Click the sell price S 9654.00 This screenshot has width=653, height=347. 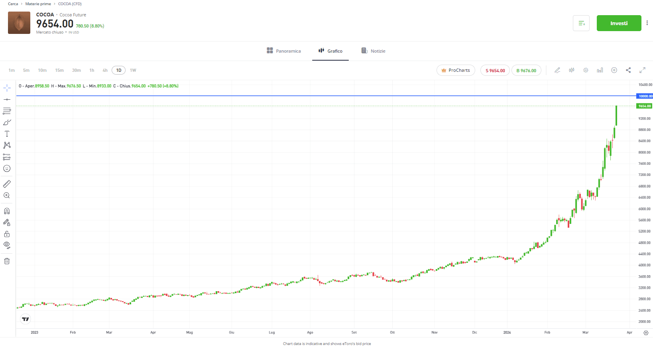[495, 71]
